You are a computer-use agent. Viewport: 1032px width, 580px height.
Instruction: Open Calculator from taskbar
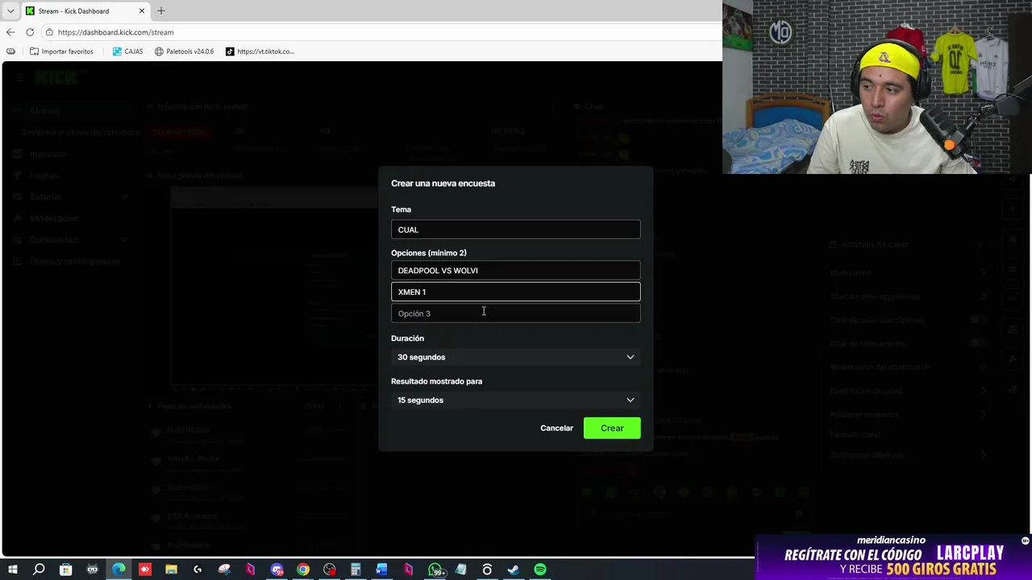click(x=356, y=570)
